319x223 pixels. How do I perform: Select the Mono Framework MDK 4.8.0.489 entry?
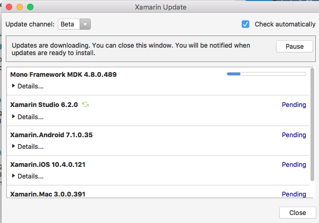tap(63, 75)
